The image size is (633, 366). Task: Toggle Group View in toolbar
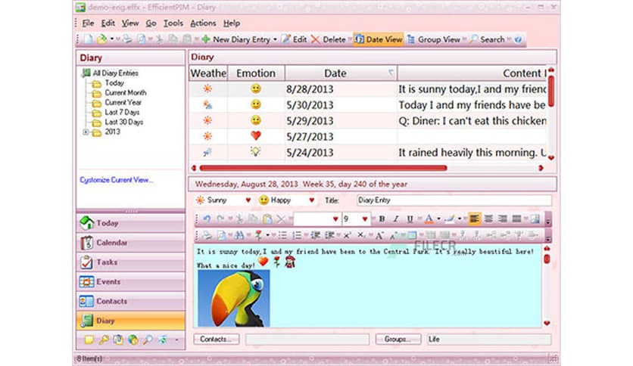434,39
